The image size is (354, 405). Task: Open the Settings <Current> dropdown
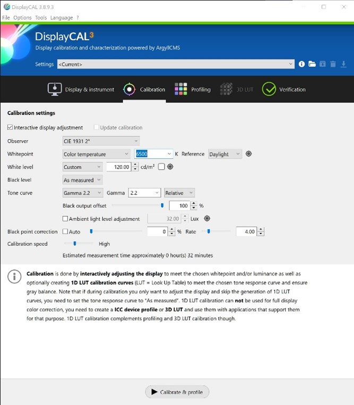[176, 64]
